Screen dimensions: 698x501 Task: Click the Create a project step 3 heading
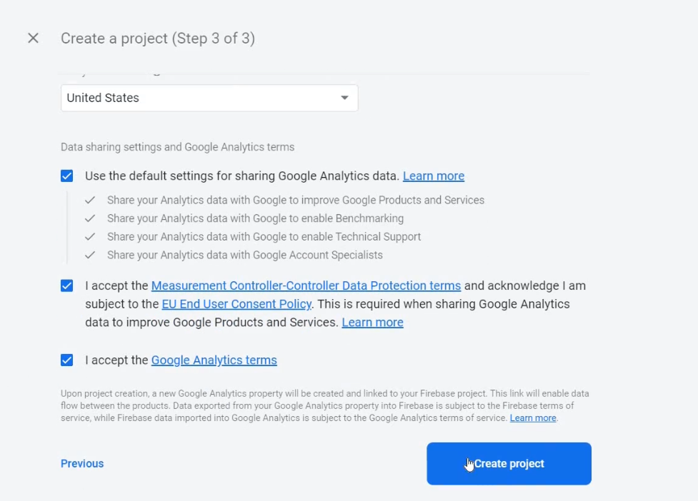click(158, 39)
